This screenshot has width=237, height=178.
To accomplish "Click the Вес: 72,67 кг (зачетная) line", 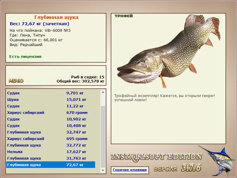I will coord(39,24).
